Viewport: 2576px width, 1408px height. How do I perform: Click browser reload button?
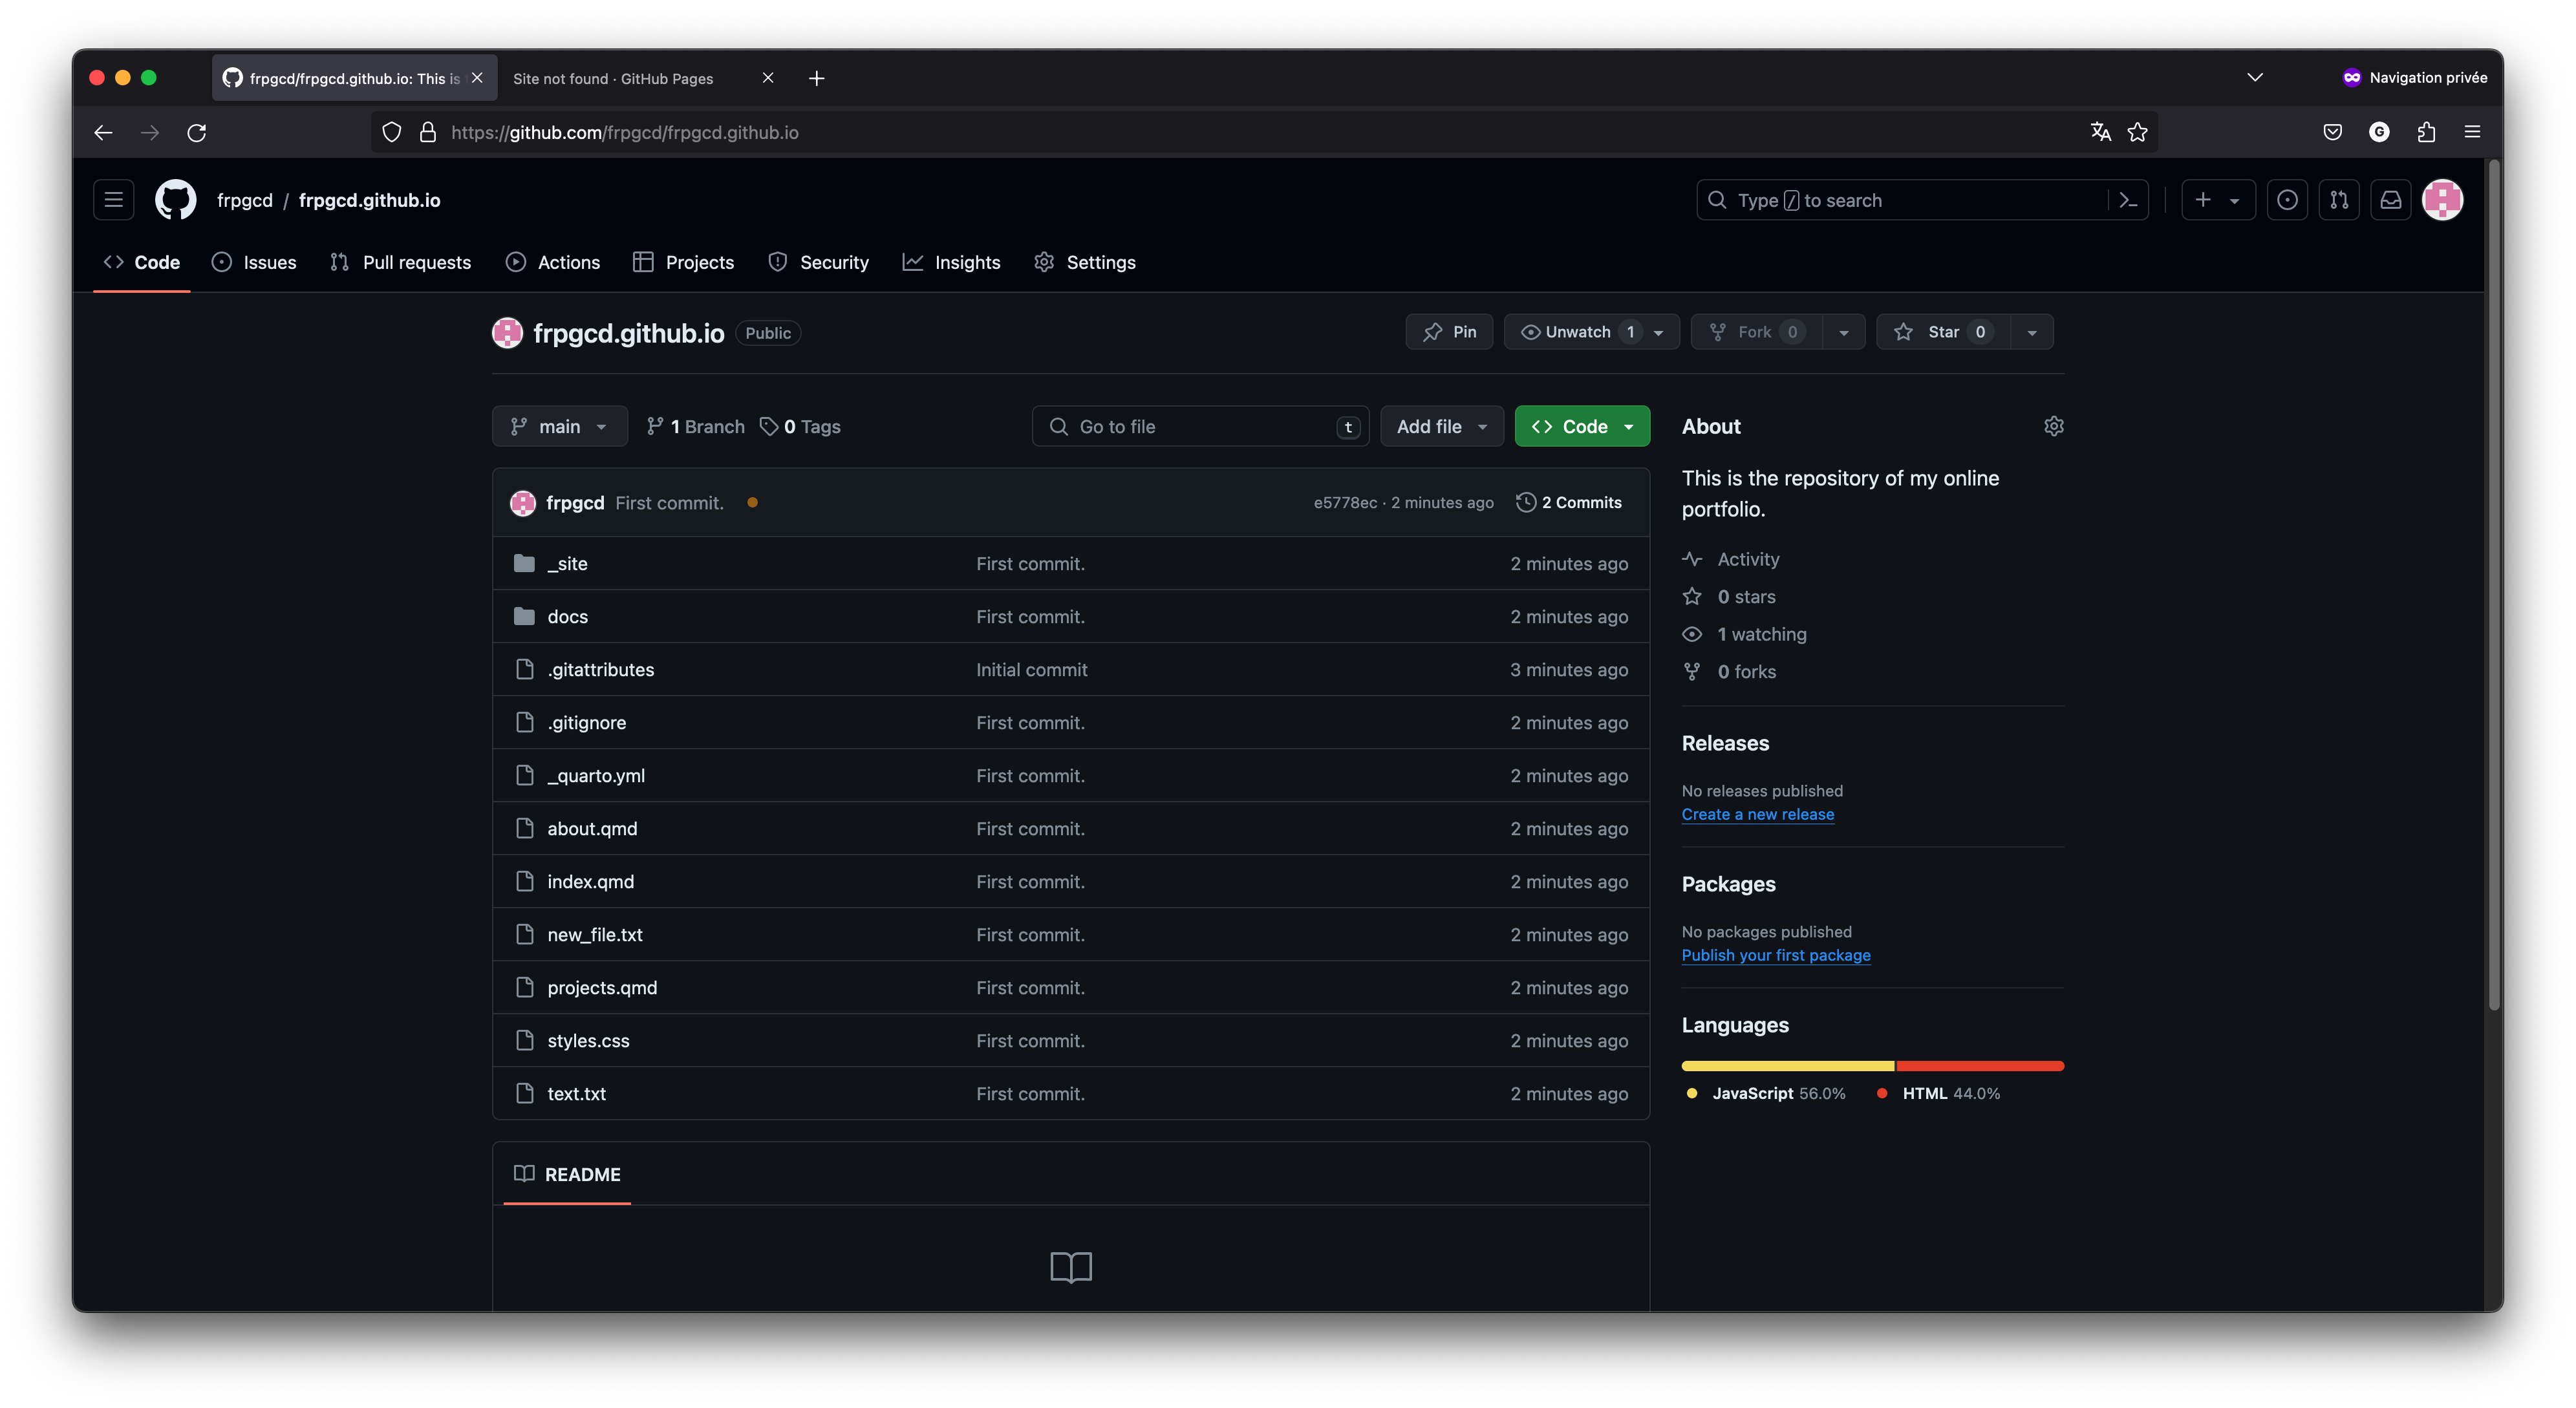(197, 132)
